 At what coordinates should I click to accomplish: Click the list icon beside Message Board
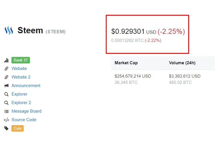click(6, 111)
